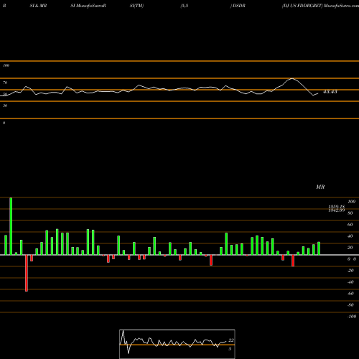The image size is (359, 359).
Task: Click the SI & MR header text
Action: [38, 6]
